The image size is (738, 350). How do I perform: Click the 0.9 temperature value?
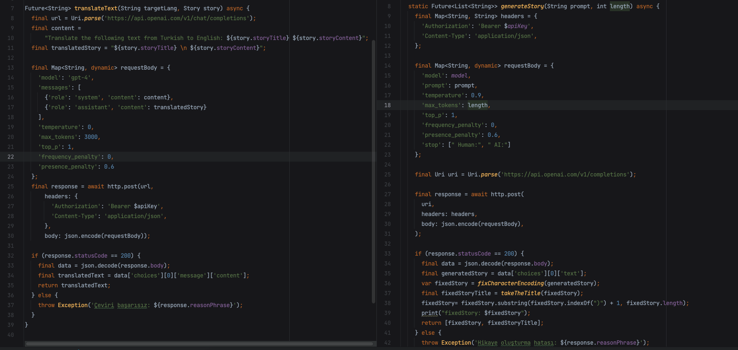coord(476,95)
